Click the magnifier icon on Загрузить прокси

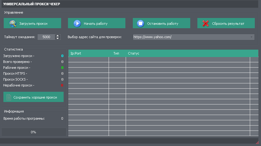[x=12, y=24]
